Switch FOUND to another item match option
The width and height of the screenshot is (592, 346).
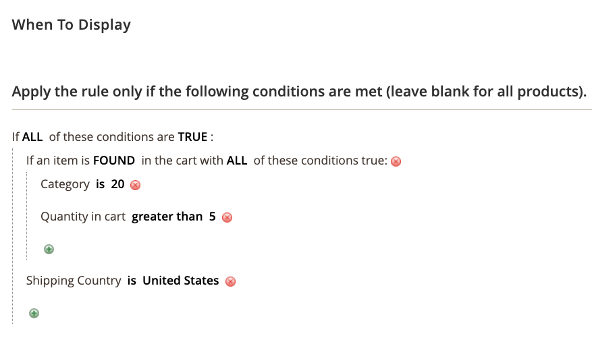[114, 161]
